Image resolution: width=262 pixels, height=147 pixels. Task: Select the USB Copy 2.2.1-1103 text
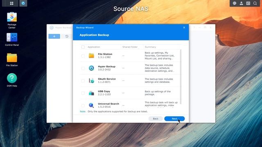click(104, 93)
